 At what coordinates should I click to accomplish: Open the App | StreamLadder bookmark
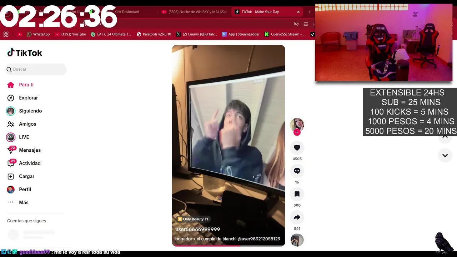pyautogui.click(x=241, y=34)
